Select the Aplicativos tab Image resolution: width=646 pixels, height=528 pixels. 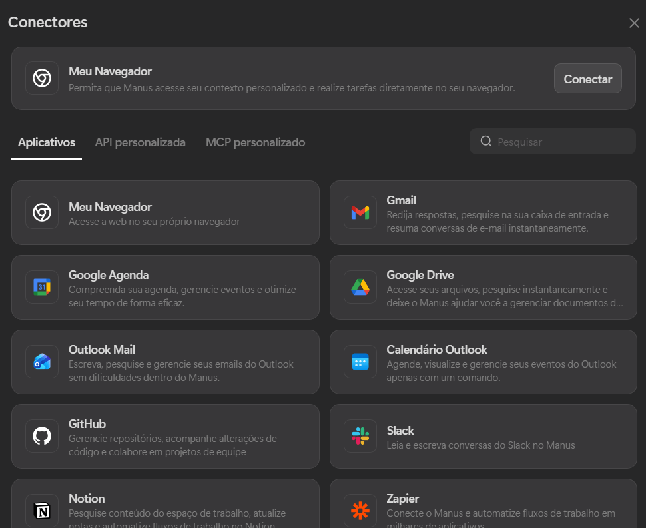tap(47, 142)
